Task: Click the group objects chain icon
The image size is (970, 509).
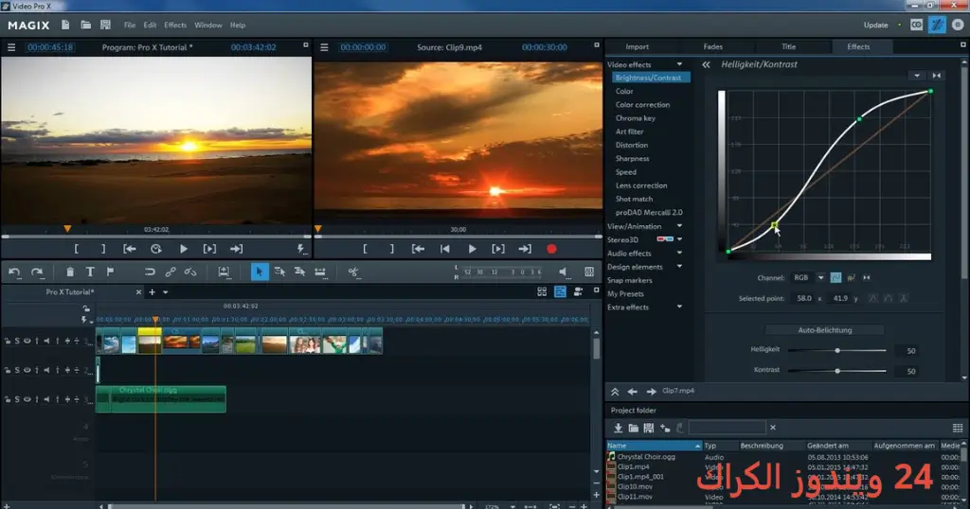Action: (171, 272)
